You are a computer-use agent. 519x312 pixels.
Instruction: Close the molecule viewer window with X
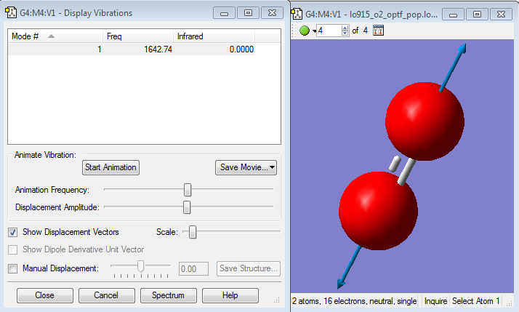pyautogui.click(x=501, y=15)
